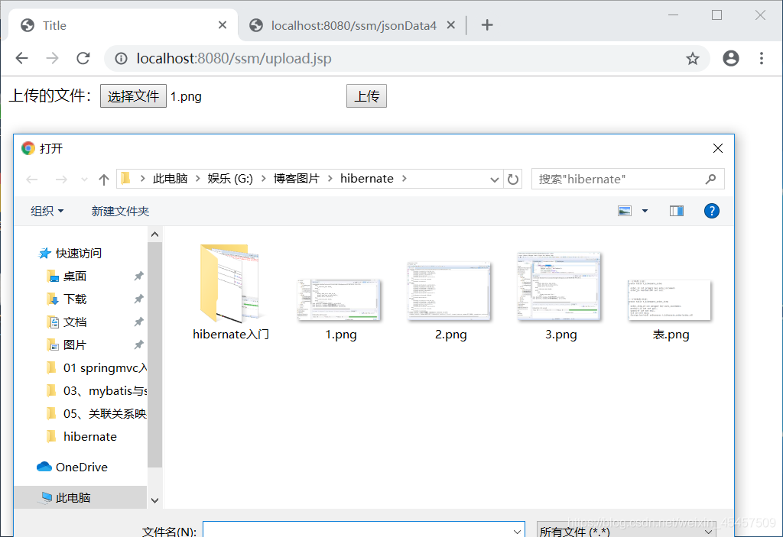
Task: Open the Chrome three-dot menu
Action: [x=762, y=58]
